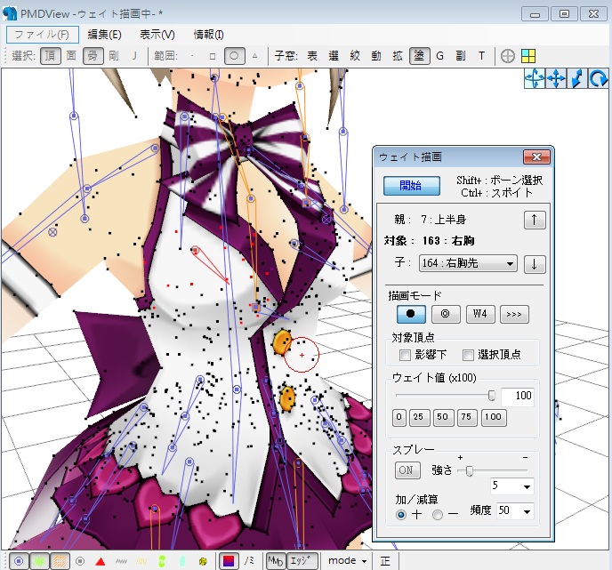This screenshot has width=612, height=570.
Task: Open child bone dropdown 164:右胸先
Action: click(x=468, y=263)
